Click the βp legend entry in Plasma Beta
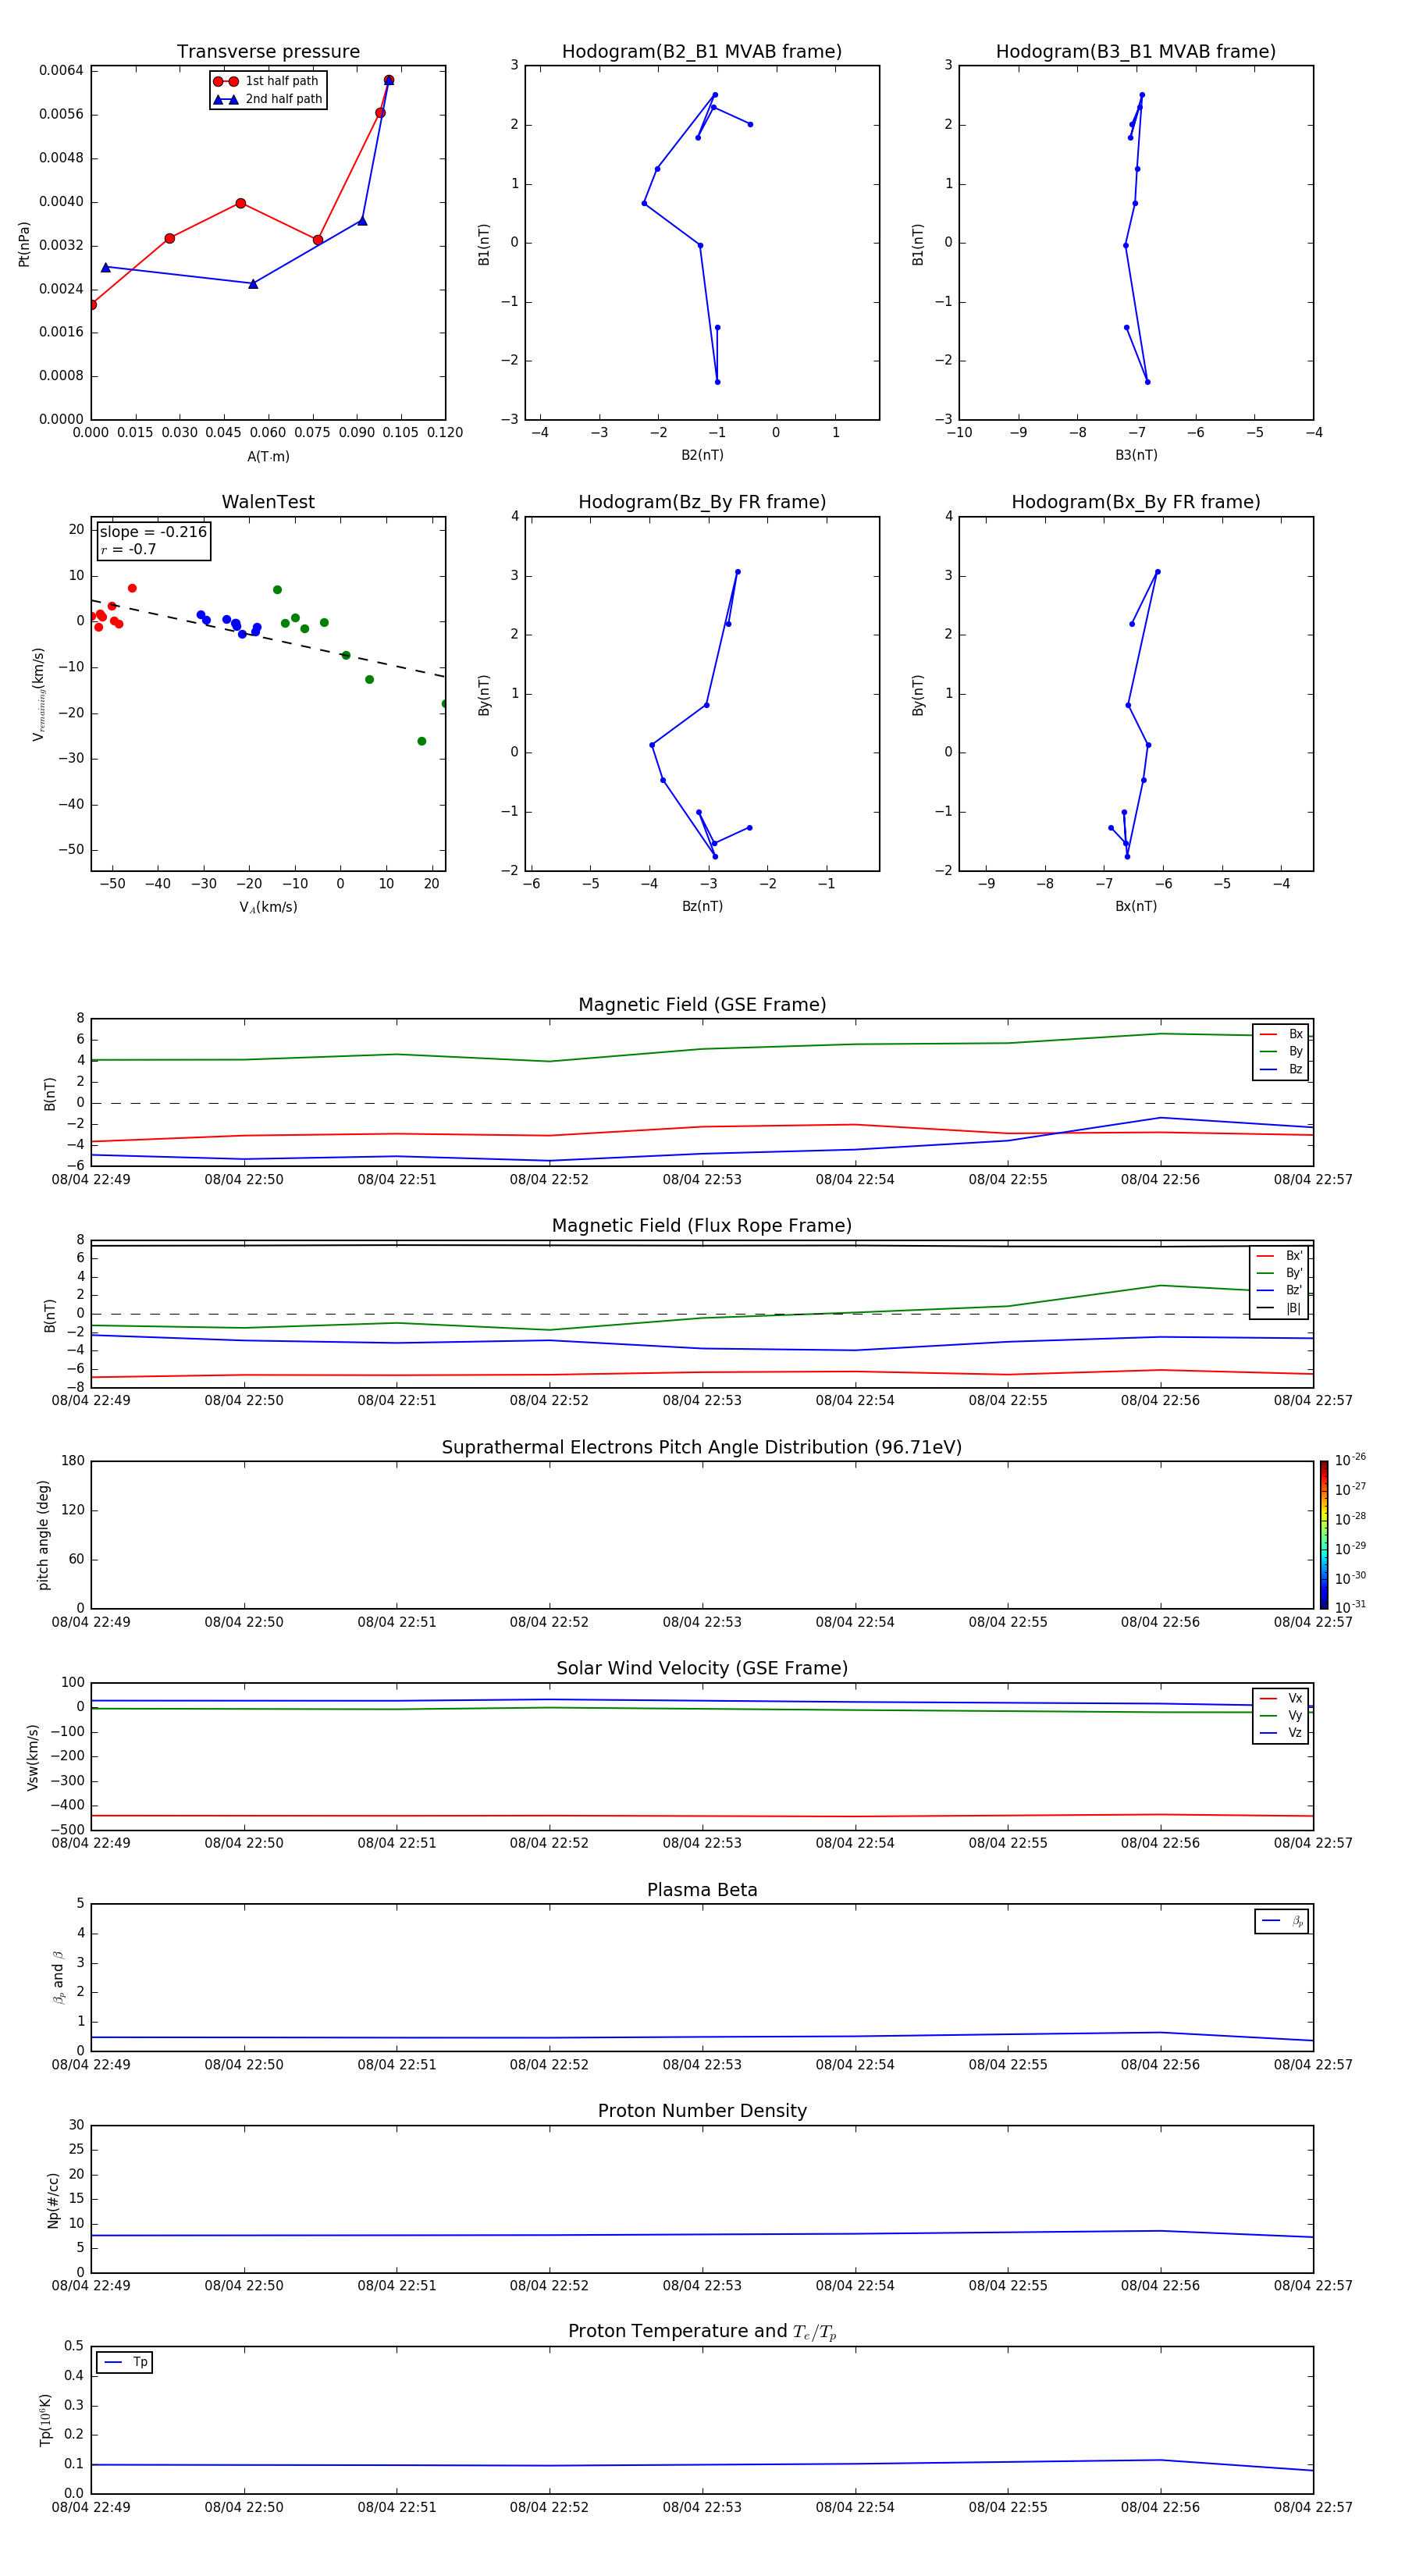The width and height of the screenshot is (1405, 2576). click(x=1282, y=1921)
